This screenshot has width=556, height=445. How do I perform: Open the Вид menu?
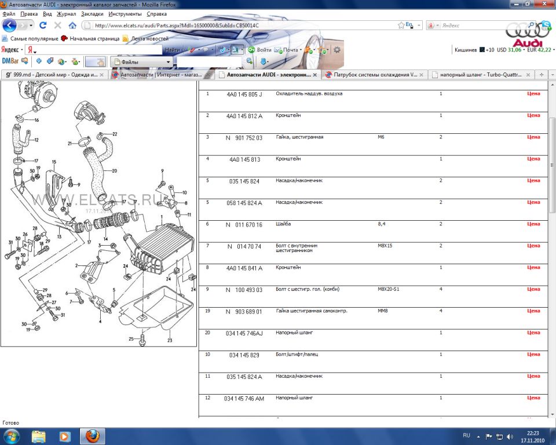point(47,14)
